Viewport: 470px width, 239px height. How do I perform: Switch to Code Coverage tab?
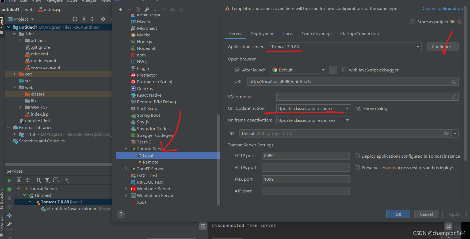[316, 33]
